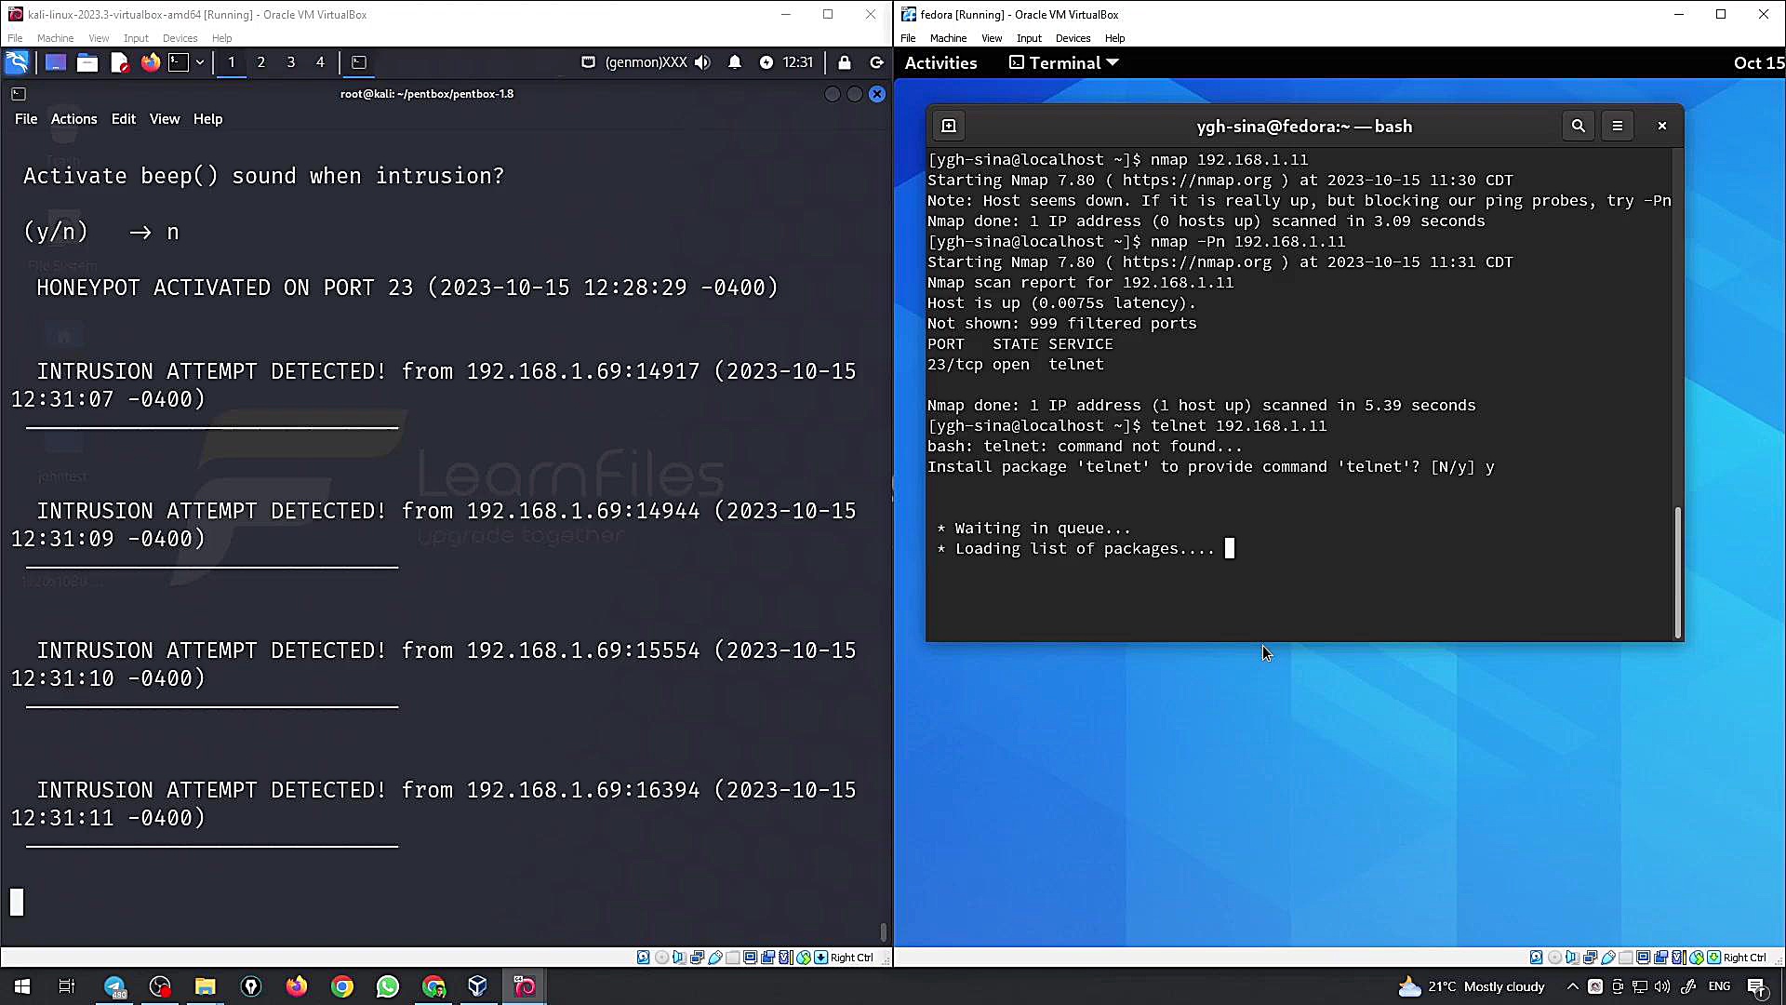The height and width of the screenshot is (1005, 1786).
Task: Open Help menu in Kali terminal
Action: [x=207, y=119]
